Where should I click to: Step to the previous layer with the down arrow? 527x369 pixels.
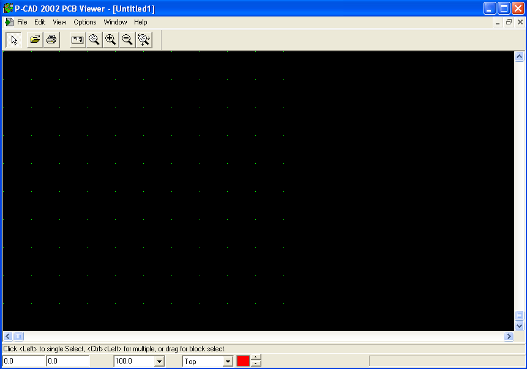[256, 364]
